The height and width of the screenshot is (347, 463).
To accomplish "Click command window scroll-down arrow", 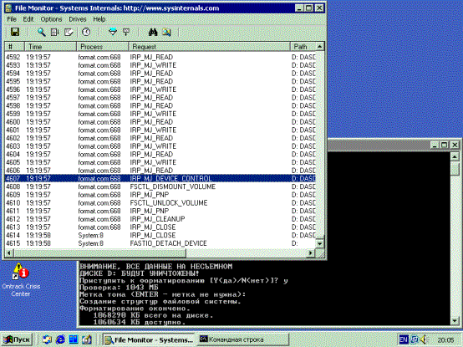I will [x=455, y=321].
